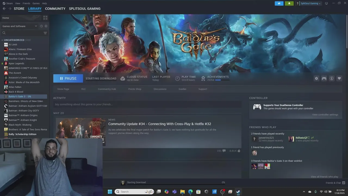The width and height of the screenshot is (348, 196).
Task: Open Store Page link
Action: point(63,89)
